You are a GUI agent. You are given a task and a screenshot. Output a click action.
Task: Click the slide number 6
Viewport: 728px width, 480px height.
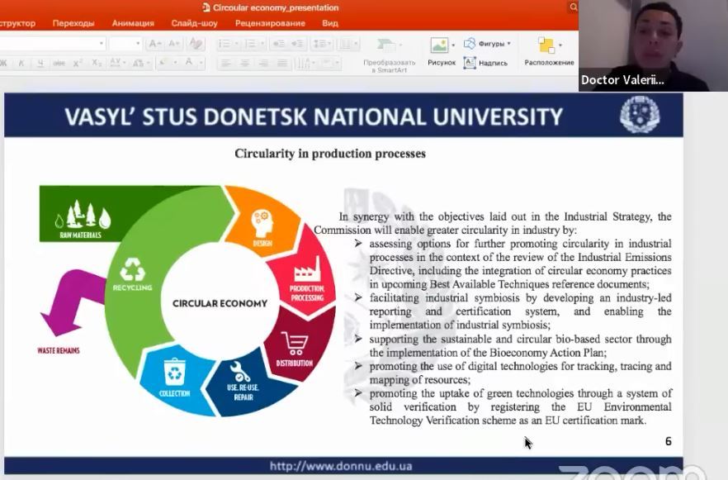668,441
